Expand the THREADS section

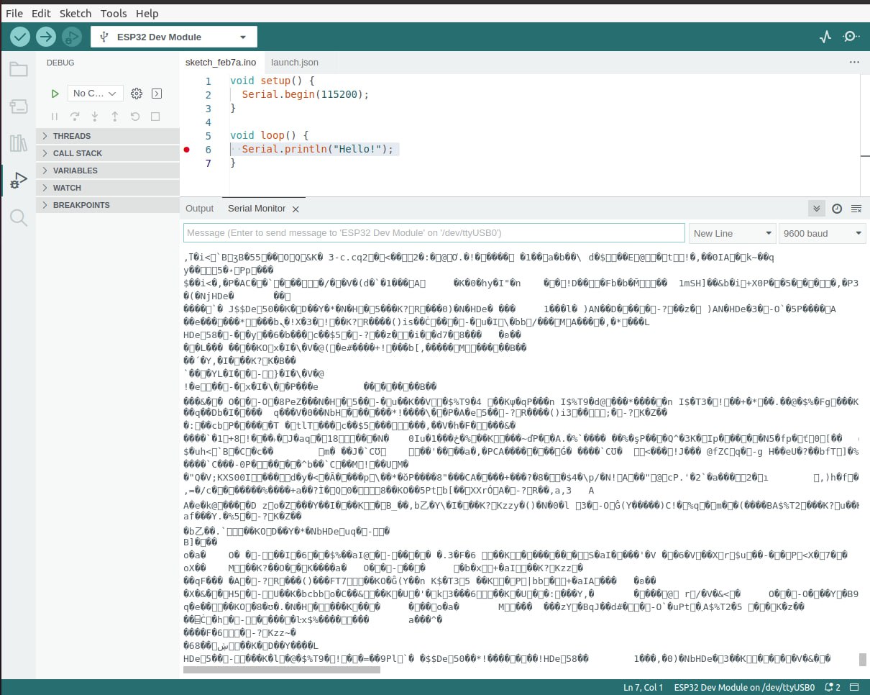[108, 136]
